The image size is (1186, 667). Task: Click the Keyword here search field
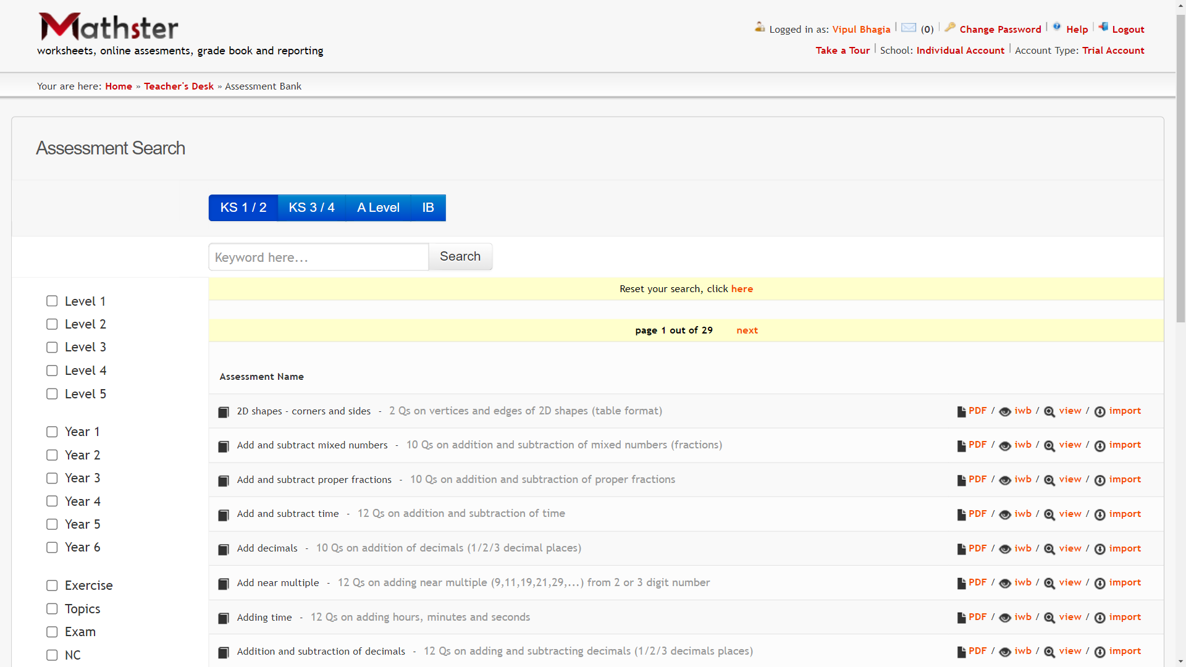[318, 257]
